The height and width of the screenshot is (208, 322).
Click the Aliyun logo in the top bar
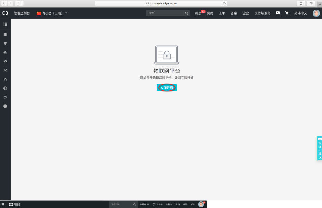coord(5,13)
